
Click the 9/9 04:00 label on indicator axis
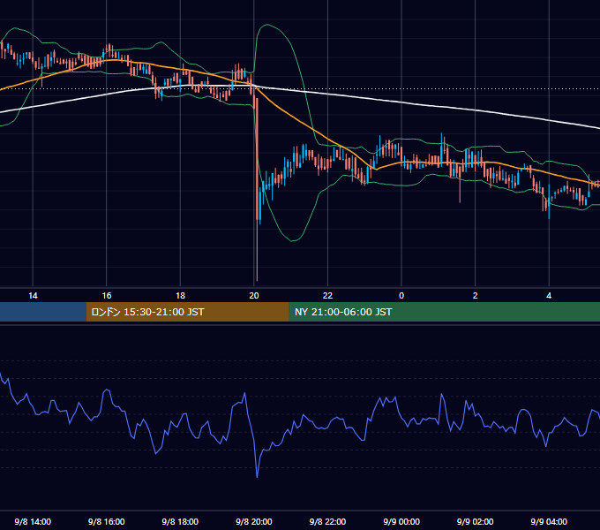(549, 521)
